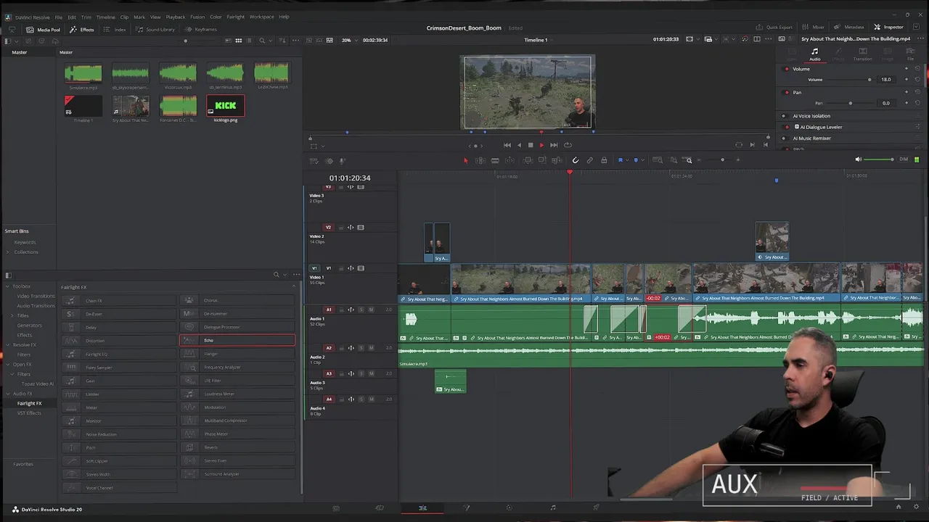The width and height of the screenshot is (929, 522).
Task: Play in reverse in the viewer
Action: (518, 145)
